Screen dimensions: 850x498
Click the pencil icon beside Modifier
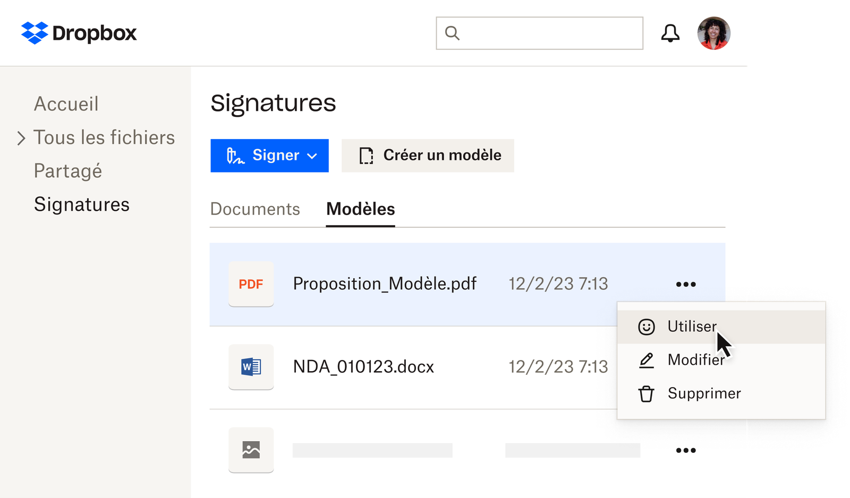646,360
